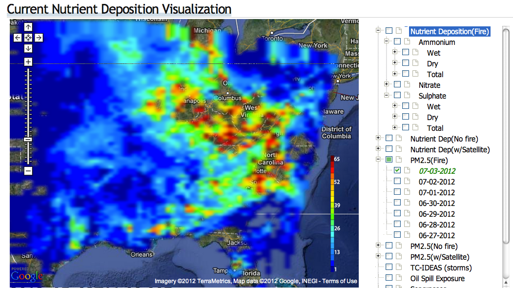This screenshot has width=513, height=288.
Task: Click the Google logo on map
Action: pyautogui.click(x=27, y=276)
